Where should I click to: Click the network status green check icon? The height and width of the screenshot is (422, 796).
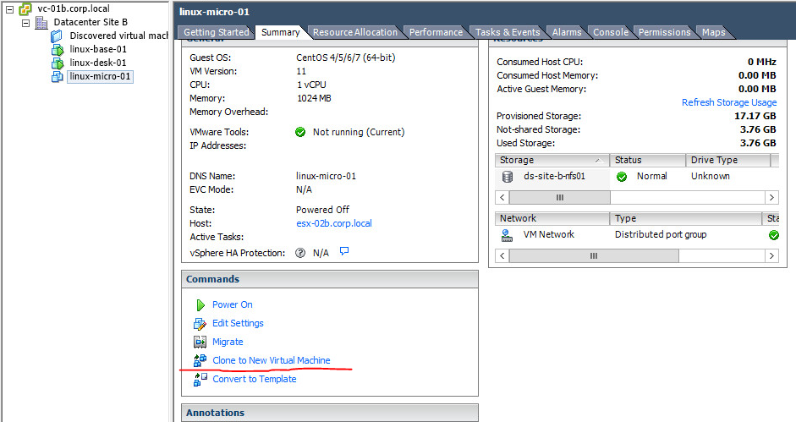774,235
